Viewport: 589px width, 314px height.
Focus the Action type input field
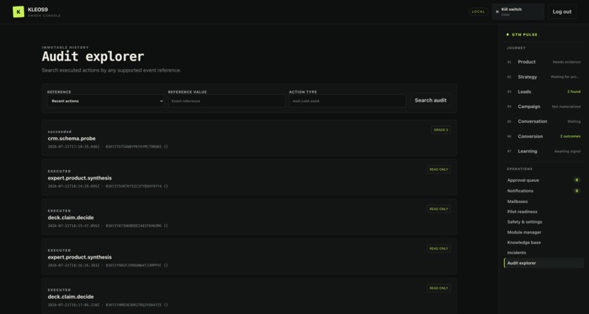coord(347,101)
